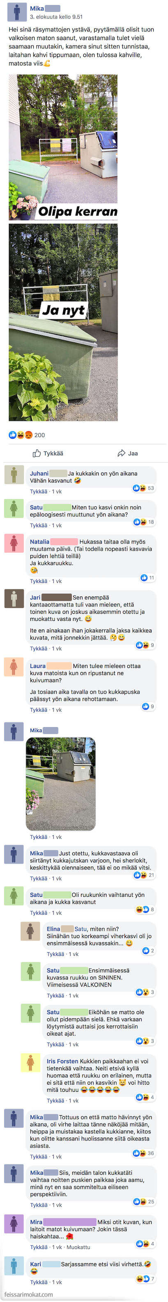Viewport: 168px width, 1302px height.
Task: Click Tykkää under Kari's comment
Action: (38, 1282)
